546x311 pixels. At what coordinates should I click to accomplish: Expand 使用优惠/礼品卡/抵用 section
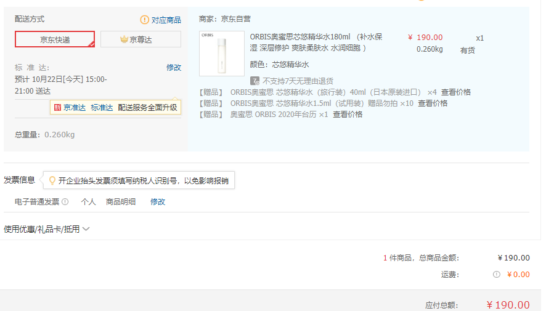tap(46, 229)
